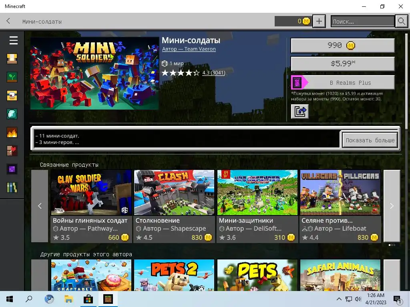Image resolution: width=410 pixels, height=307 pixels.
Task: Open the blue globe taskbar app
Action: tap(49, 299)
